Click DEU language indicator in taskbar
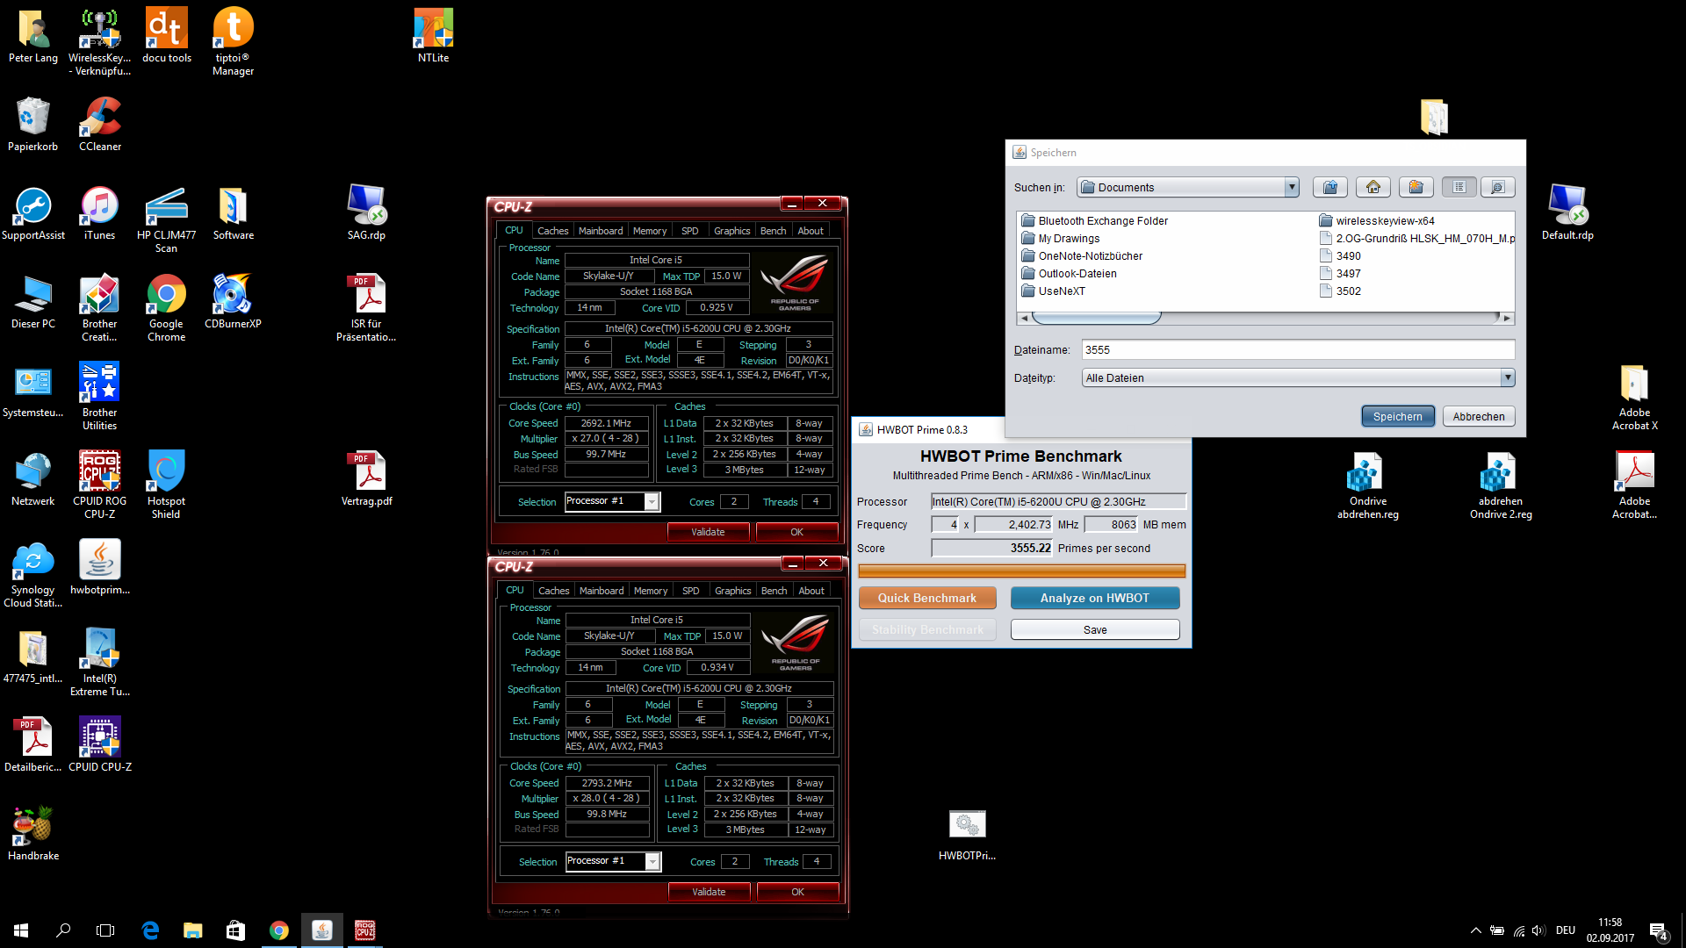This screenshot has width=1686, height=948. (x=1566, y=930)
